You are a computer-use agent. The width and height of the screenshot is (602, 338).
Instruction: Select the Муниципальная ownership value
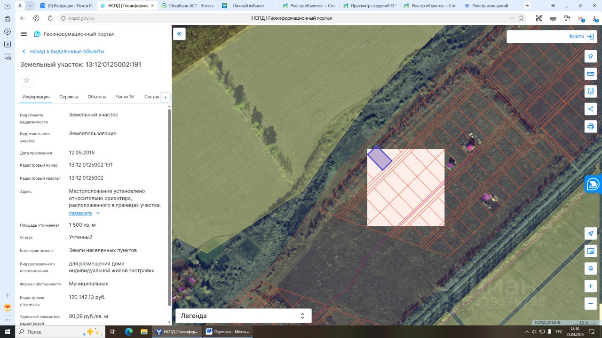click(88, 284)
